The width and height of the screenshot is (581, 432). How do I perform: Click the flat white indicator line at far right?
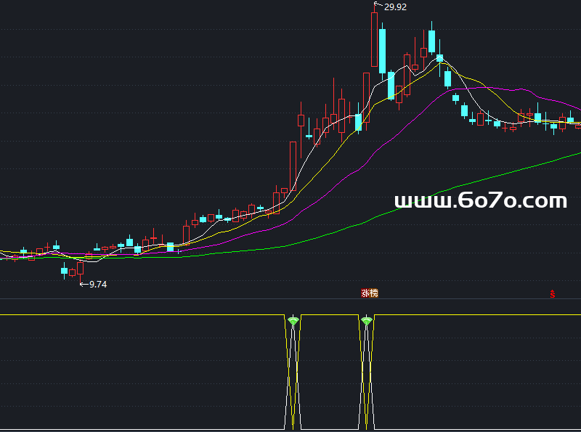coord(508,315)
